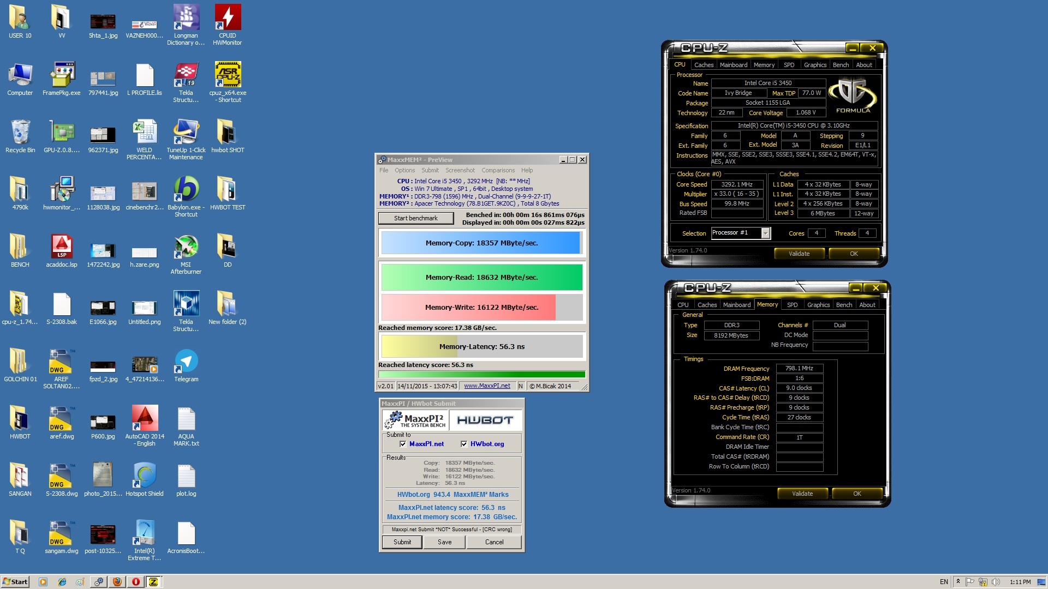Open the Telegram desktop shortcut
Screen dimensions: 1048x589
186,365
